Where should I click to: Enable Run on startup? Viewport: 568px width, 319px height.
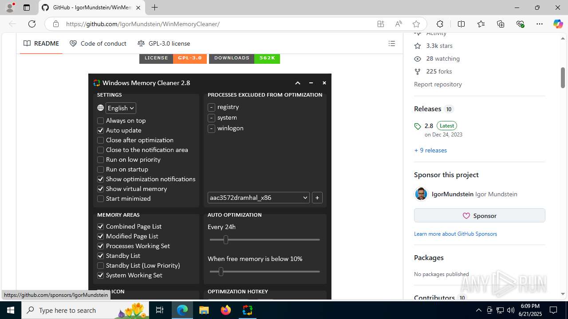[x=100, y=169]
